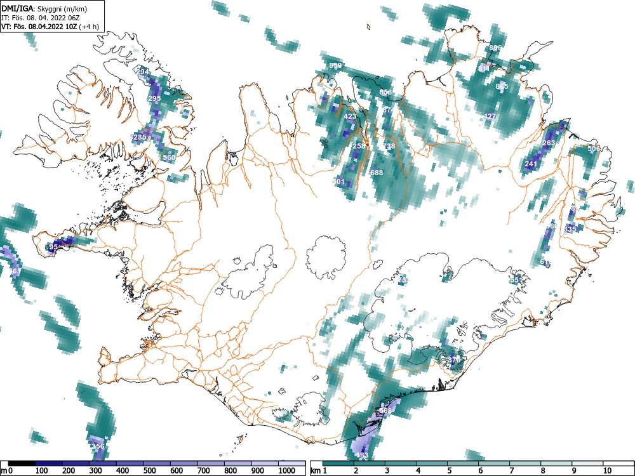635x476 pixels.
Task: Click the 427 visibility value on the map
Action: pos(490,116)
